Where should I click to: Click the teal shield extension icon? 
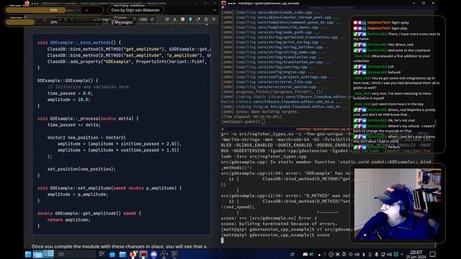coord(190,19)
